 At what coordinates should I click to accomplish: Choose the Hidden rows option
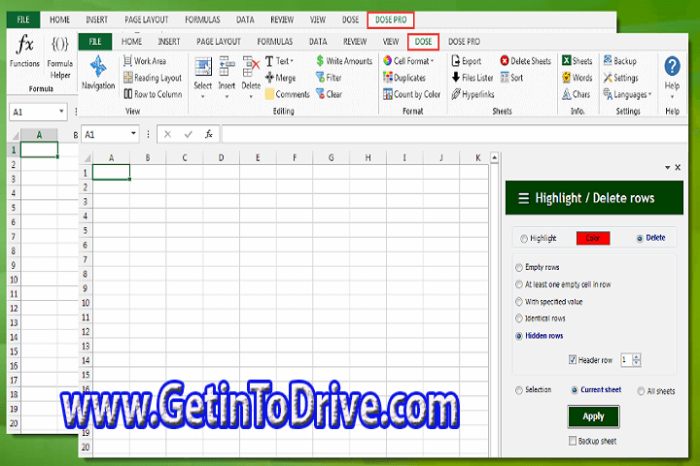tap(519, 336)
